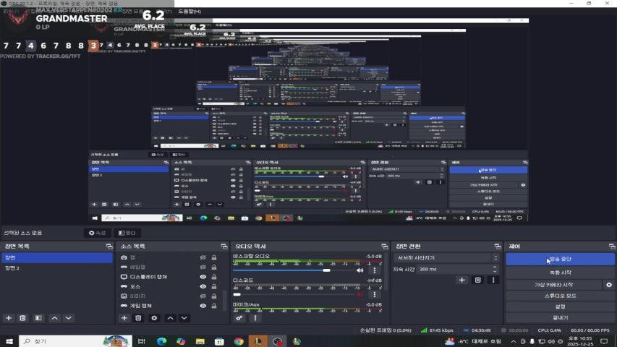Delete the selected scene with the trash icon
Viewport: 617px width, 347px height.
click(x=23, y=318)
